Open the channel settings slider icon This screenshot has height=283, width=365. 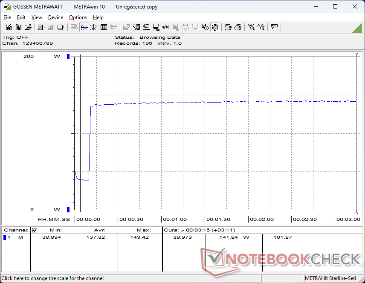(x=146, y=27)
